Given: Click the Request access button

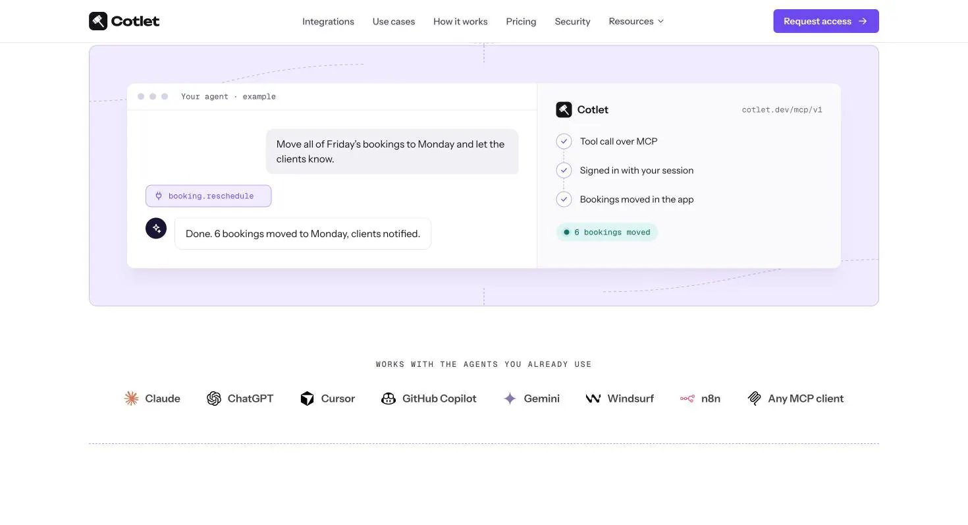Looking at the screenshot, I should tap(826, 21).
